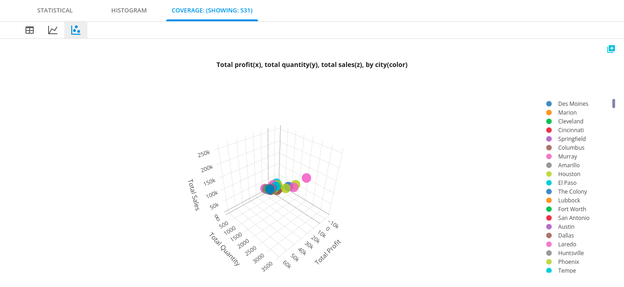Screen dimensions: 624x287
Task: Toggle Des Moines legend entry
Action: pos(567,104)
